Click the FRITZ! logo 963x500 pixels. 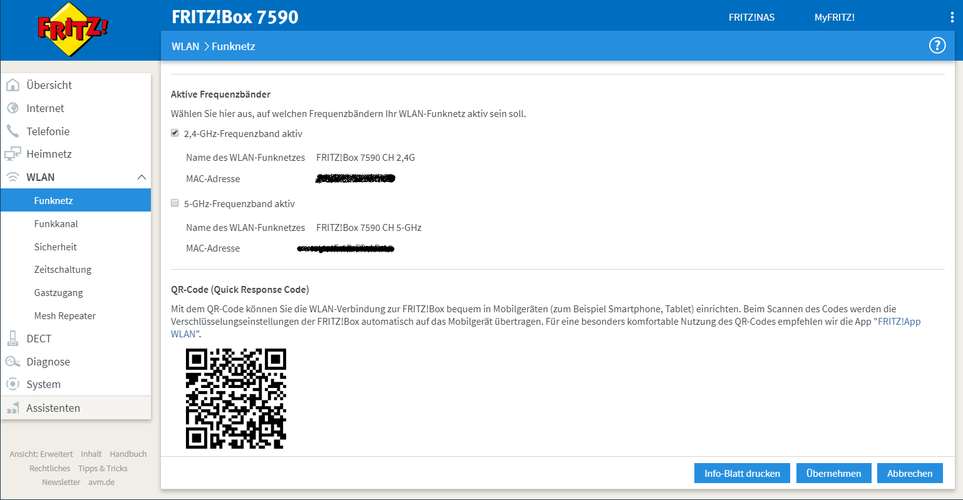coord(73,30)
